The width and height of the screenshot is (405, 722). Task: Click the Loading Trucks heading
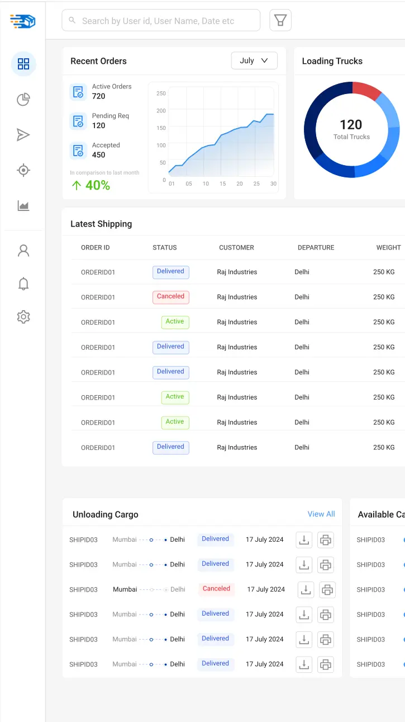pos(332,61)
